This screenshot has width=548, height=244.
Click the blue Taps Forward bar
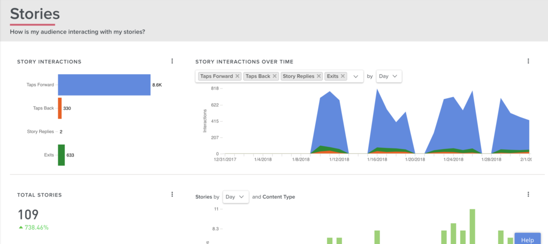(104, 85)
